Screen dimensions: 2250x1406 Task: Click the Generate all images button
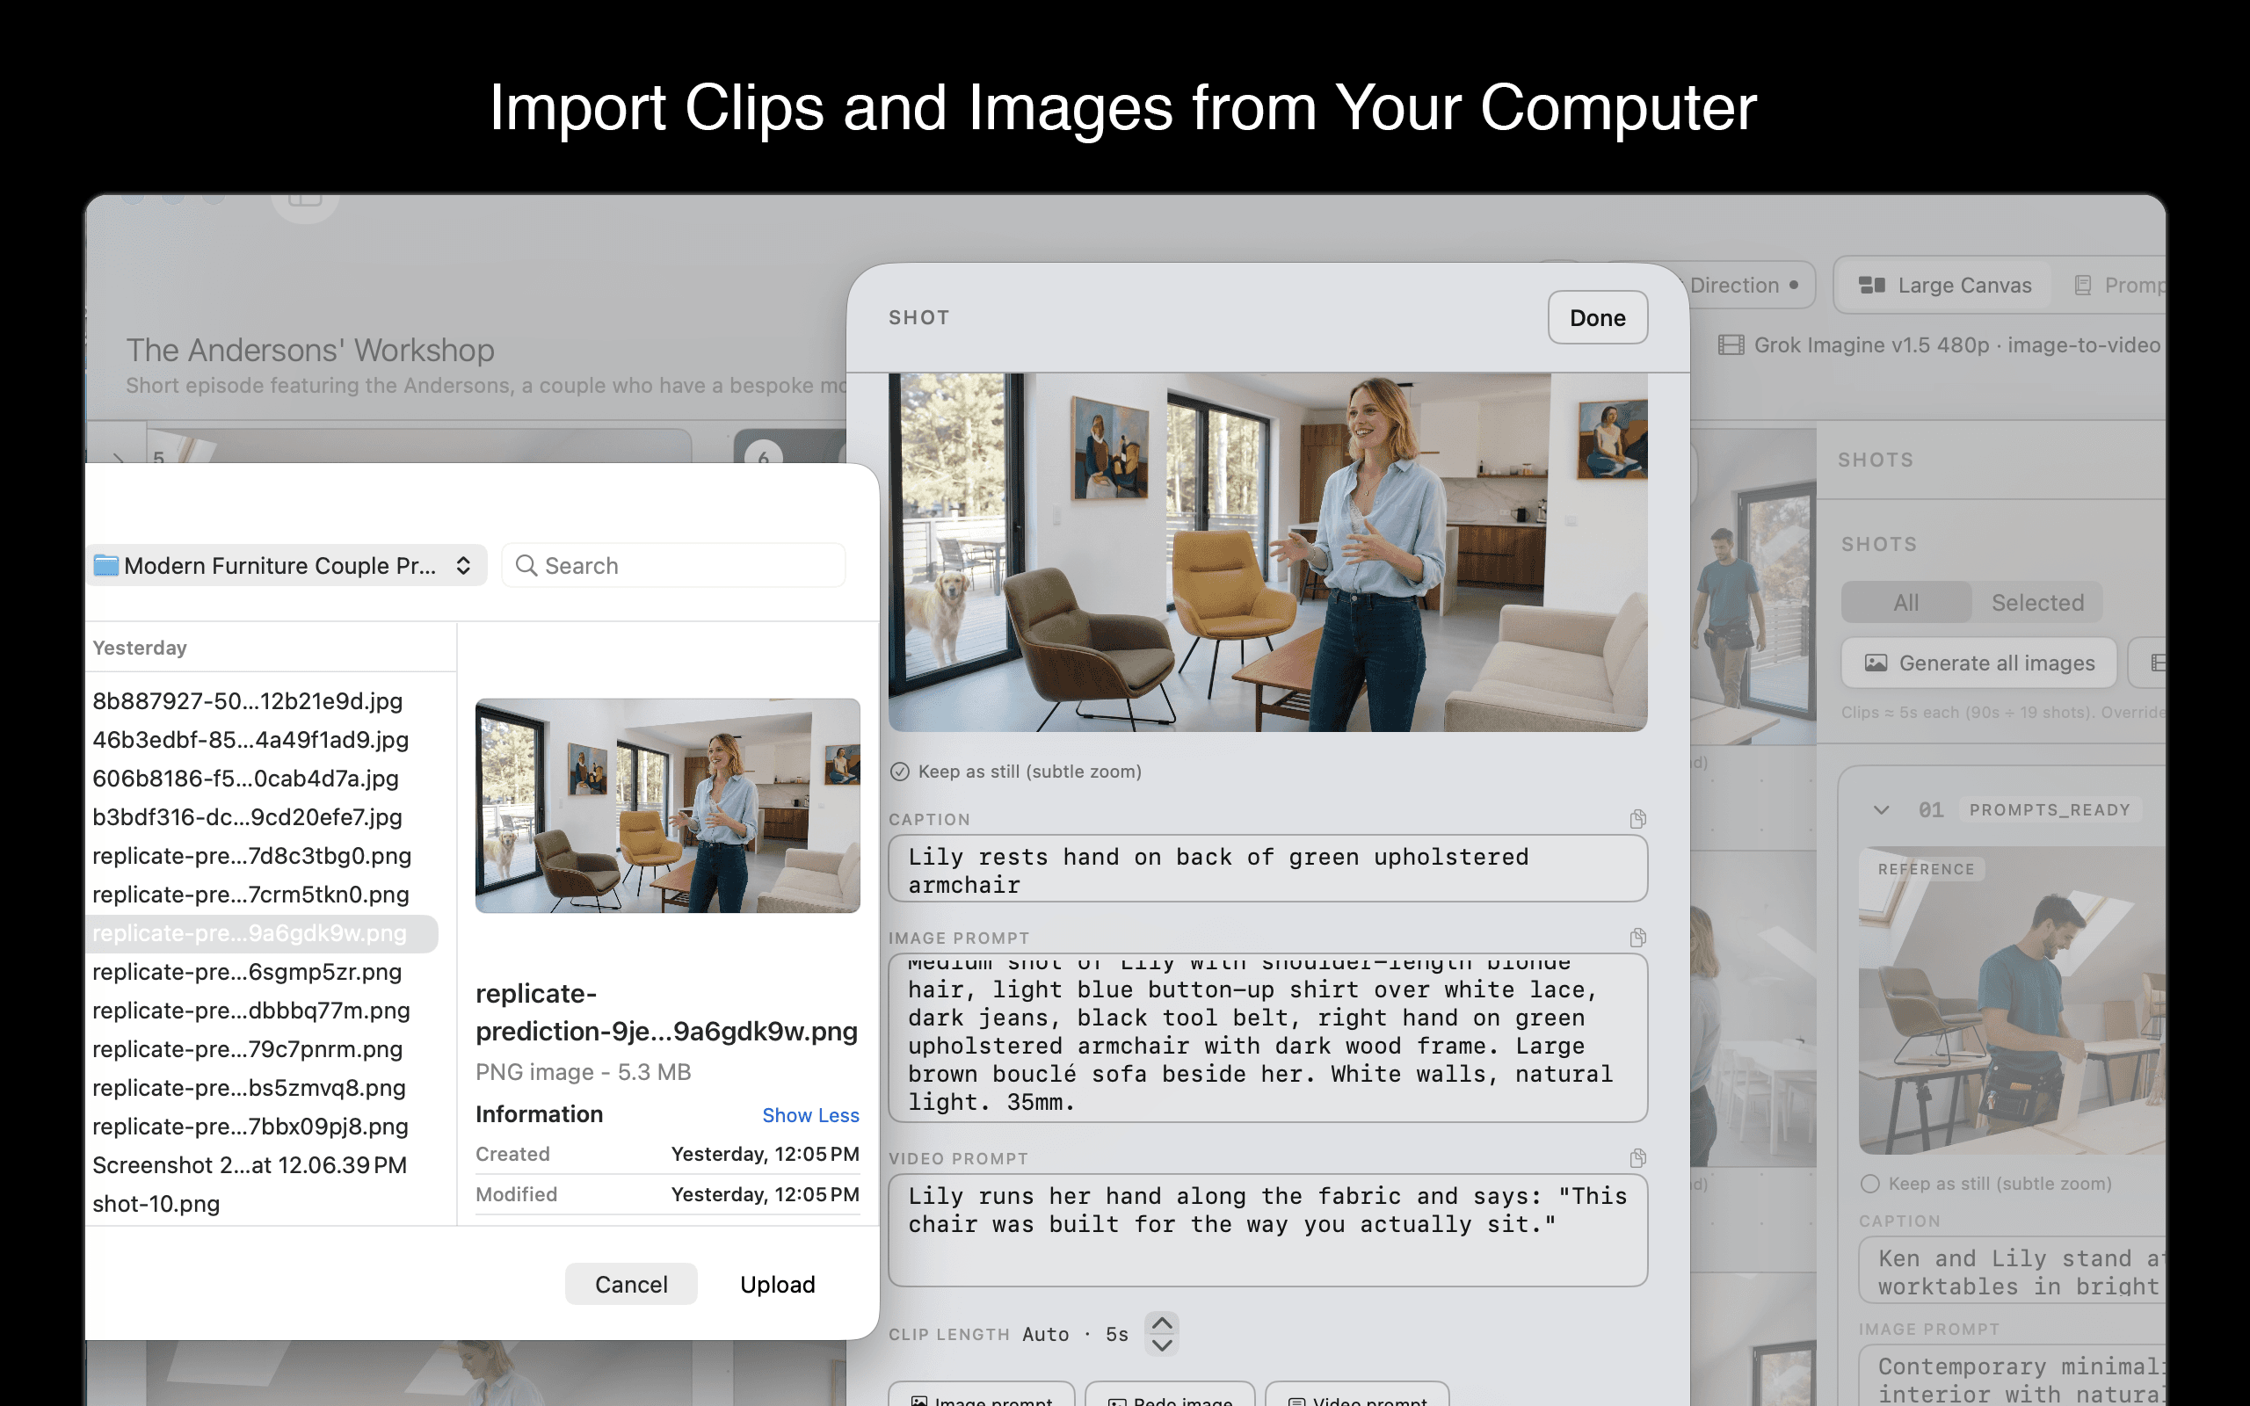(x=1979, y=663)
